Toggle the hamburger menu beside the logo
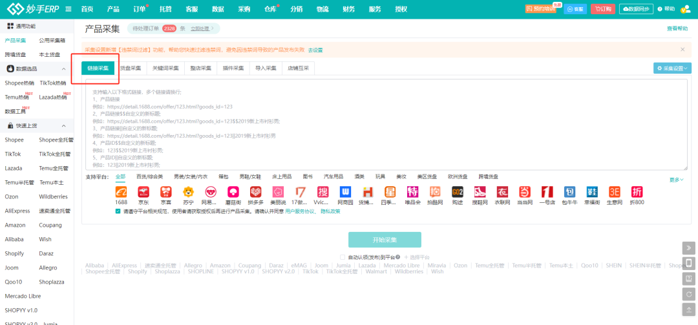Screen dimensions: 698x325 (x=69, y=9)
